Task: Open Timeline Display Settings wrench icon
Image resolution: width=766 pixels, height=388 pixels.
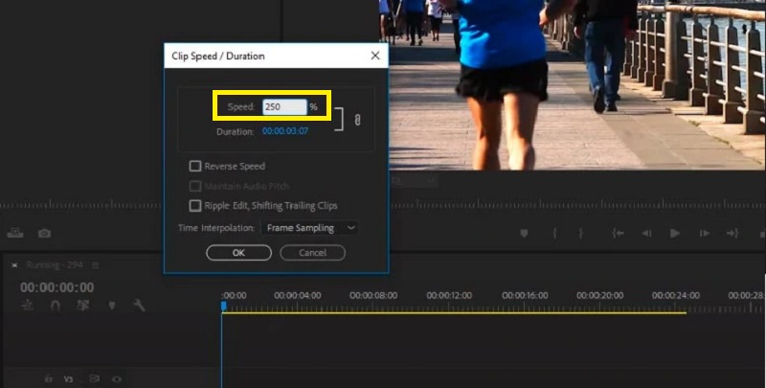Action: click(139, 306)
